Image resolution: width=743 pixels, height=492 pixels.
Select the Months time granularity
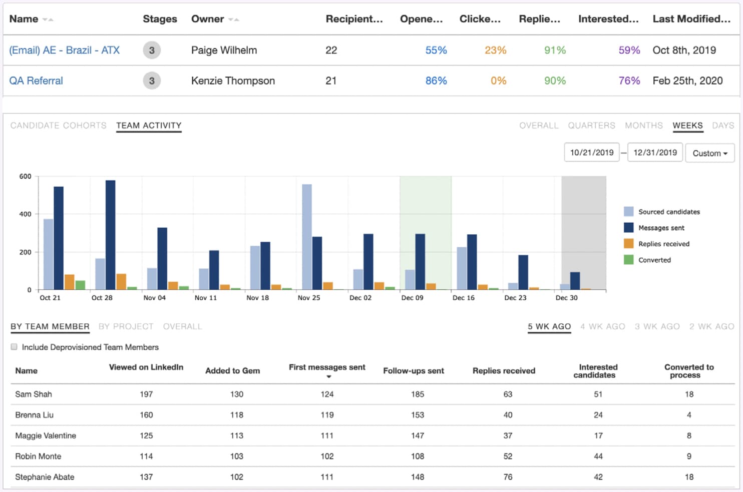point(643,125)
